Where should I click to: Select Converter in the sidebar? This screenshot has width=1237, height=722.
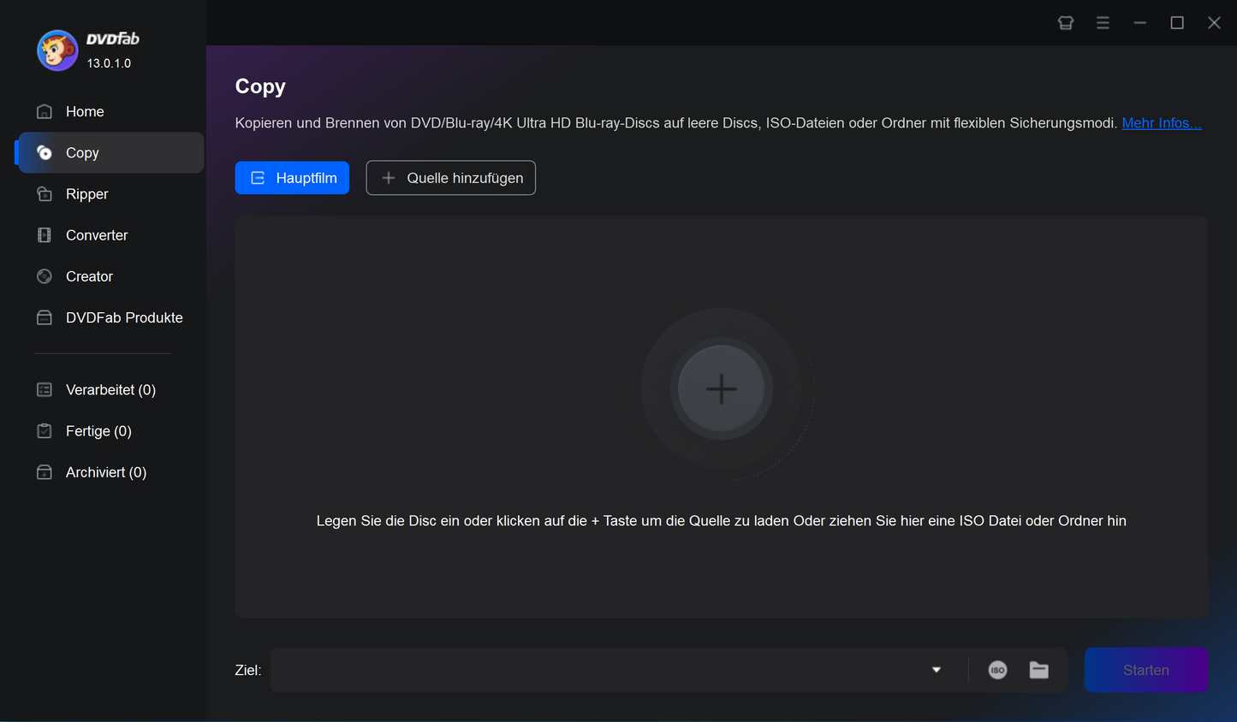pyautogui.click(x=96, y=235)
